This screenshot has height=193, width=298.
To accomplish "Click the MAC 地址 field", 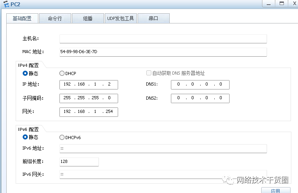I will click(x=163, y=52).
